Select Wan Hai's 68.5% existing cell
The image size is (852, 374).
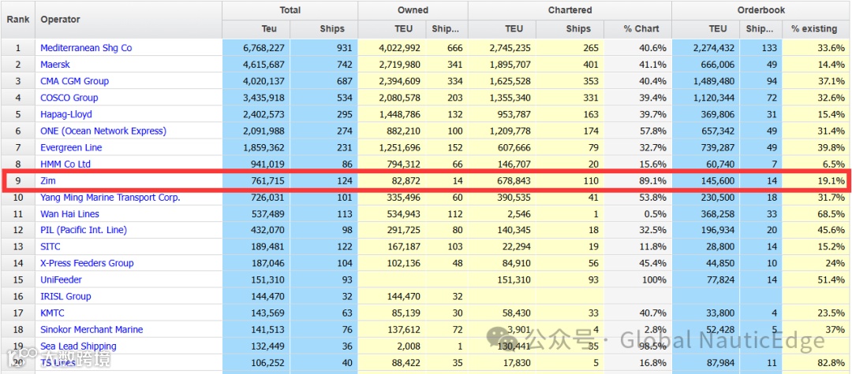tap(816, 213)
